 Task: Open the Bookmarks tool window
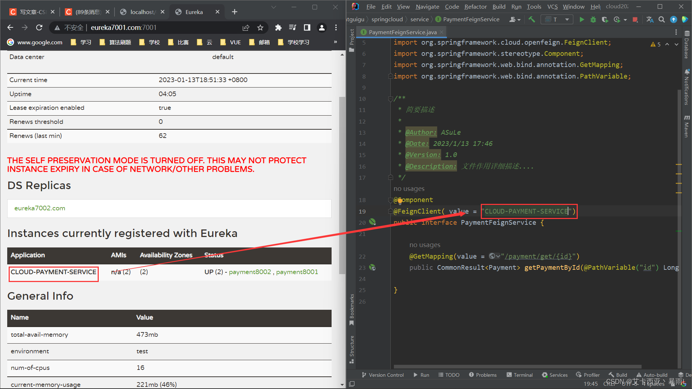pyautogui.click(x=352, y=310)
